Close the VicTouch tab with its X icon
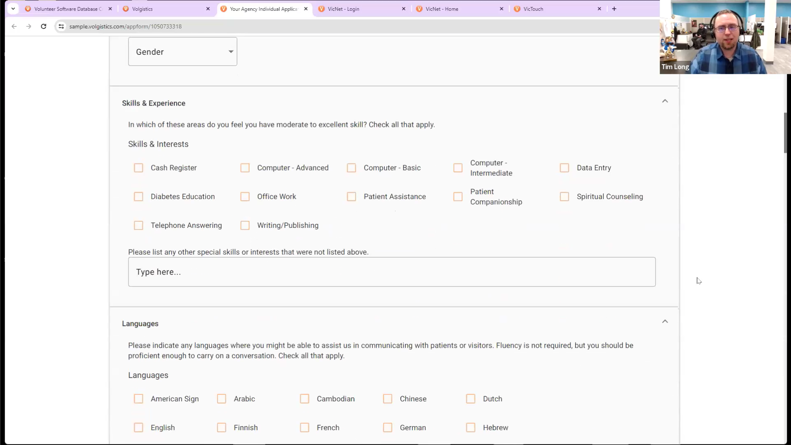This screenshot has width=791, height=445. pos(599,9)
